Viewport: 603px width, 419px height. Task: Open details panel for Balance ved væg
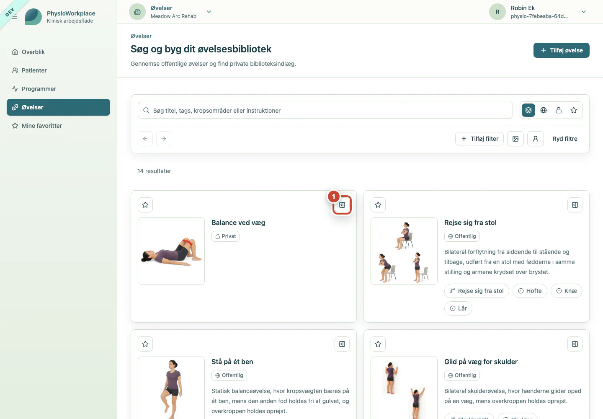342,205
